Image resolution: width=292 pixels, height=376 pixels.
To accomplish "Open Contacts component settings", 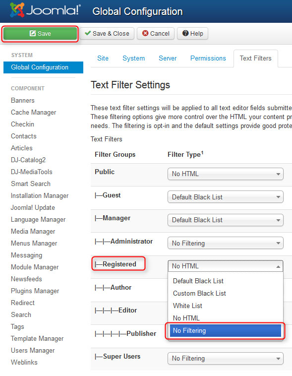I will 24,136.
